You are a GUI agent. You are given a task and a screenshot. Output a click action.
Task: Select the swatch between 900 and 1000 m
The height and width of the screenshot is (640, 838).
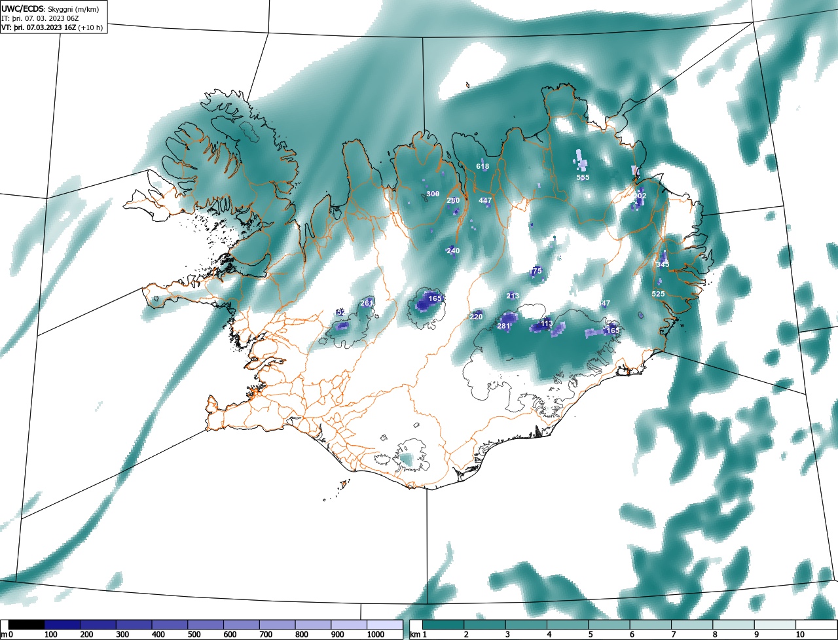pyautogui.click(x=349, y=625)
